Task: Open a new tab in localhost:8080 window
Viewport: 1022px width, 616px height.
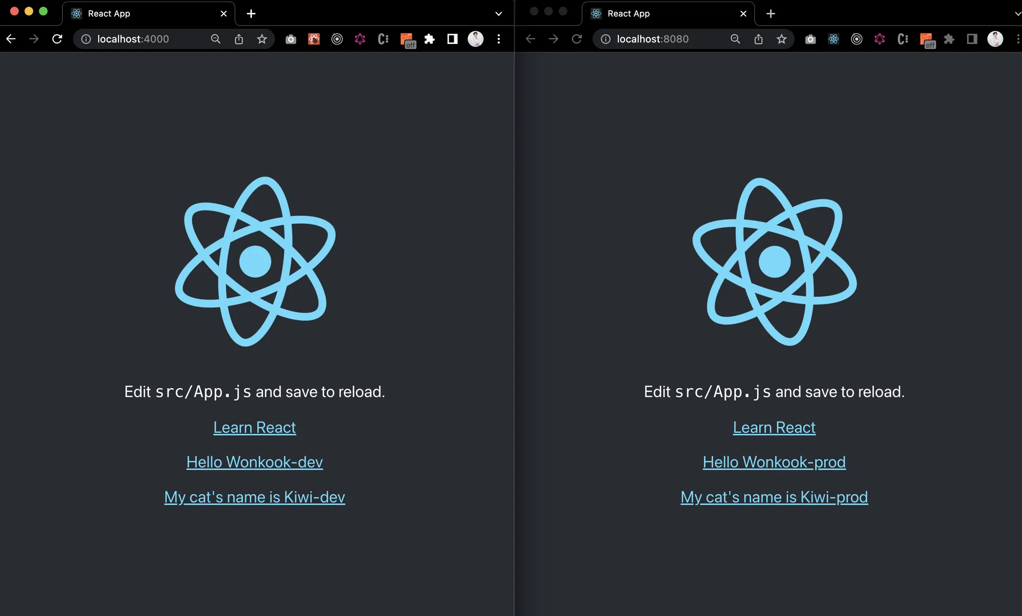Action: pos(771,14)
